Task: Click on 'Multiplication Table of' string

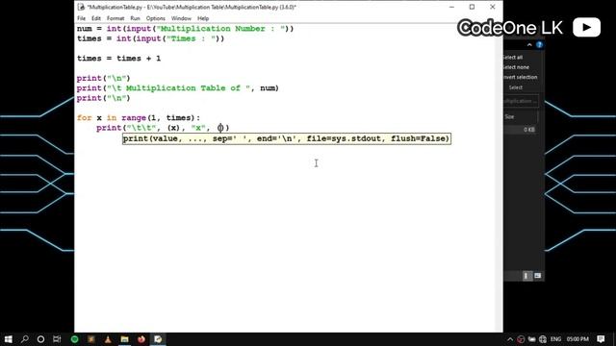Action: coord(183,87)
